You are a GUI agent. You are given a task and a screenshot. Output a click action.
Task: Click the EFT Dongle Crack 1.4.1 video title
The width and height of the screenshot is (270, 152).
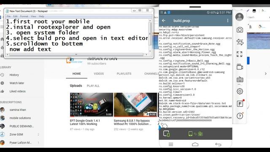pos(85,122)
